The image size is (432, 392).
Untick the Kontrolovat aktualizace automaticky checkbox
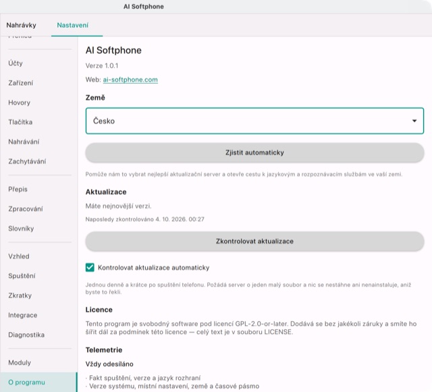pos(90,267)
